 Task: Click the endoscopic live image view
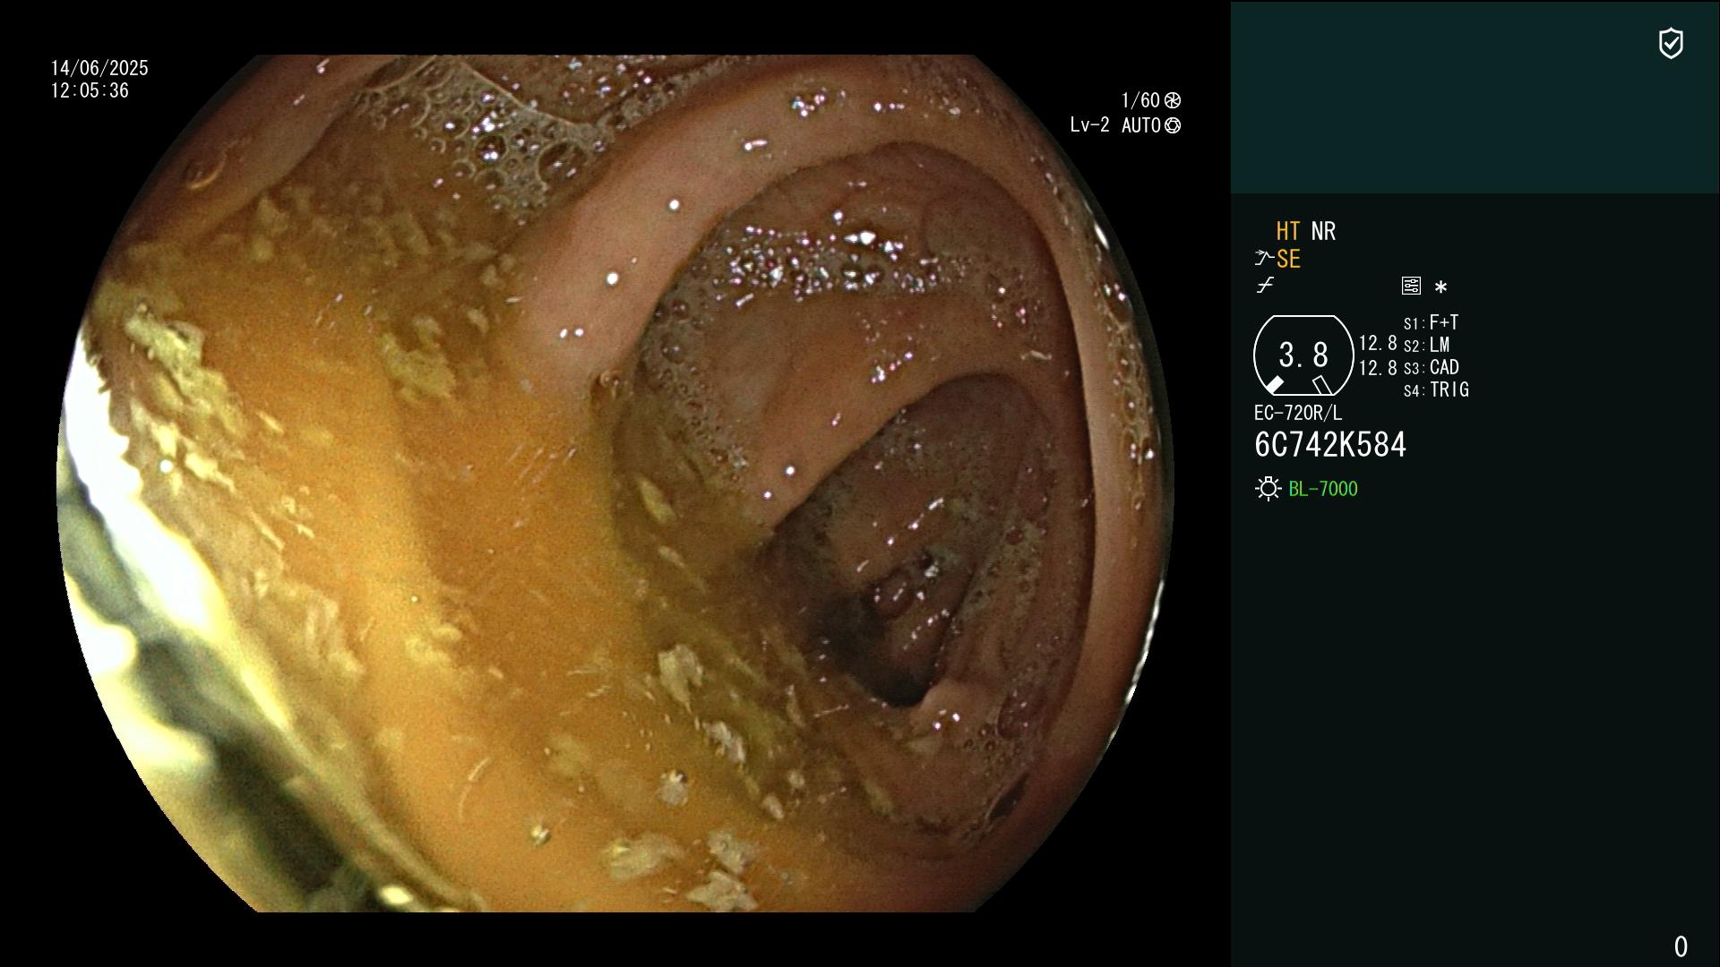615,483
